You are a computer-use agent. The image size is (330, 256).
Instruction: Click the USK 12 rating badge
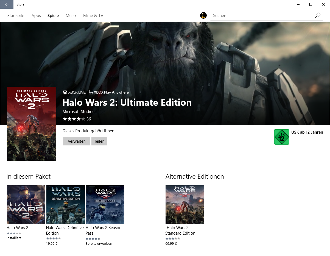click(x=281, y=137)
